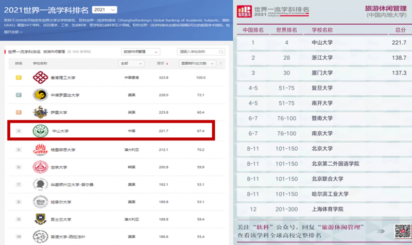Open the 华盛顿州立大学-普尔曼 link

72,185
